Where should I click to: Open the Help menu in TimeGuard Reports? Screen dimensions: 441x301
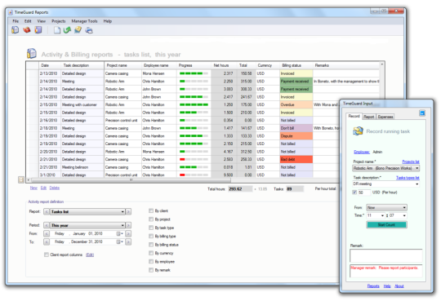[108, 21]
